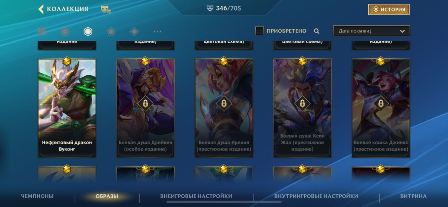
Task: Select the circular rarity filter icon
Action: click(x=65, y=31)
